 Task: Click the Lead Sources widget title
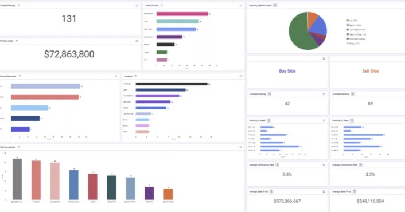152,5
